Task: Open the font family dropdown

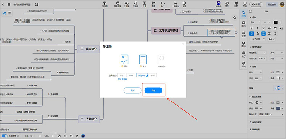Action: (255, 22)
